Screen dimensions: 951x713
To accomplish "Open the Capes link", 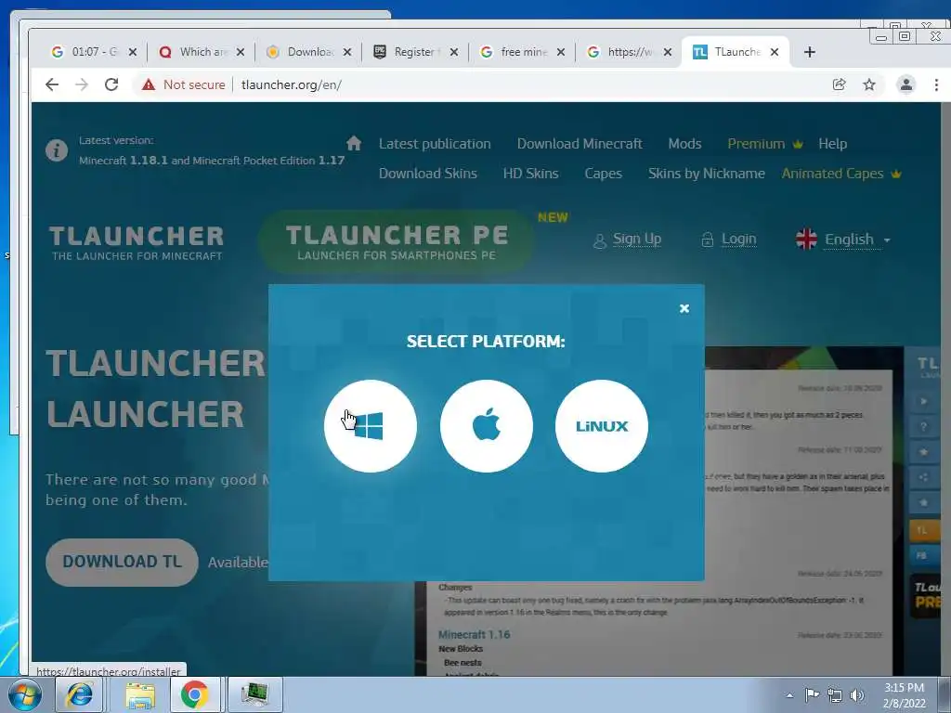I will (603, 174).
